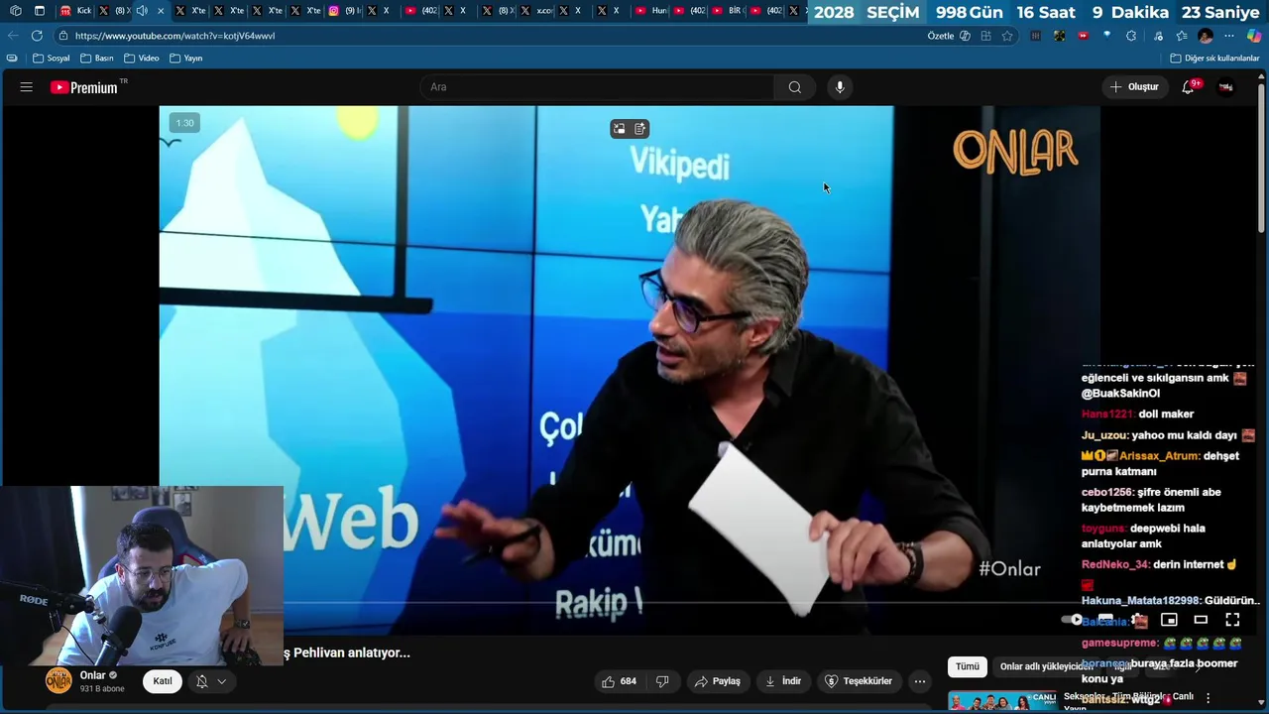Open the Copilot sidebar icon

pyautogui.click(x=1254, y=36)
